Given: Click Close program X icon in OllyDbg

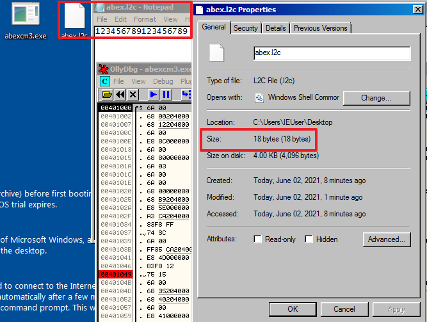Looking at the screenshot, I should [x=133, y=95].
